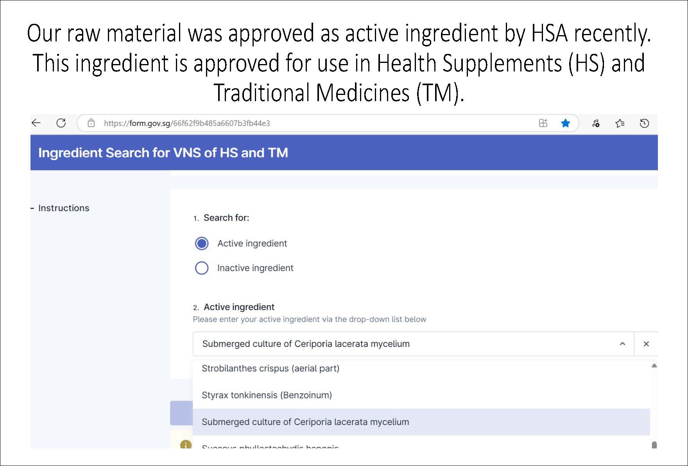Screen dimensions: 688x466
Task: Select the Active ingredient radio button
Action: (202, 243)
